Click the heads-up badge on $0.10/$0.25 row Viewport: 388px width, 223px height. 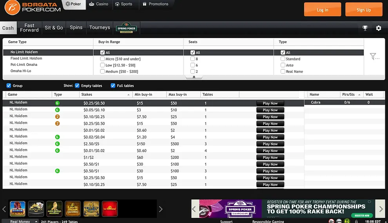pyautogui.click(x=57, y=116)
